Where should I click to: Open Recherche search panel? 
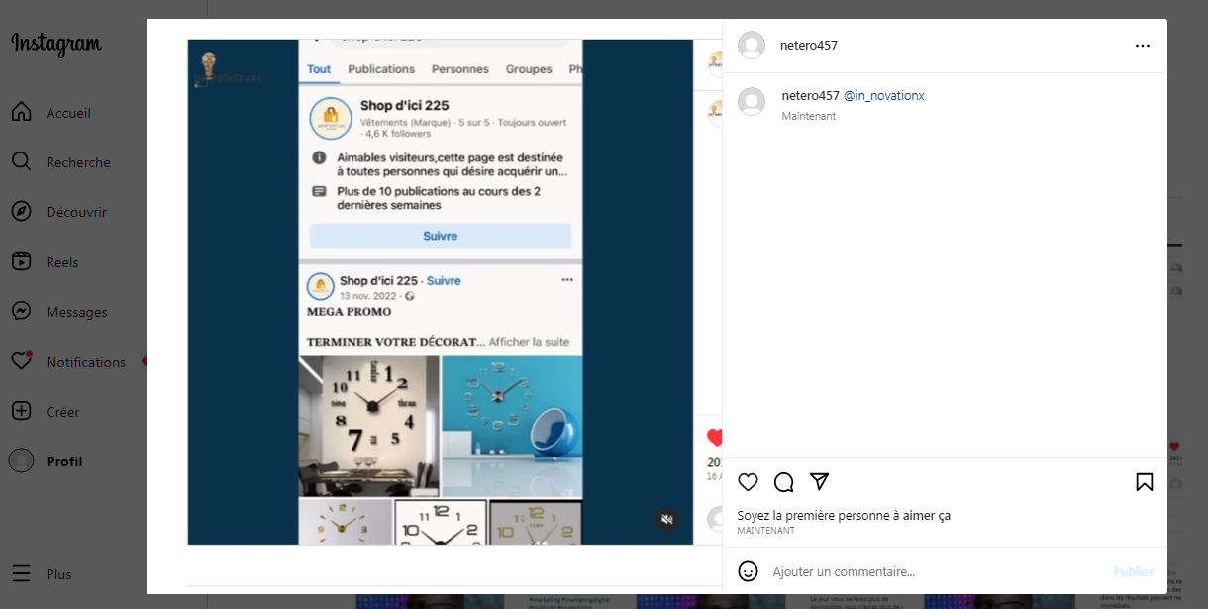77,162
